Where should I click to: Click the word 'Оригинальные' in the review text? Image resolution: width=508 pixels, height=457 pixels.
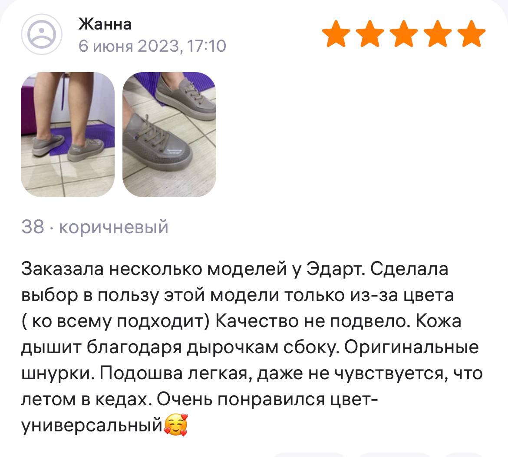[411, 348]
